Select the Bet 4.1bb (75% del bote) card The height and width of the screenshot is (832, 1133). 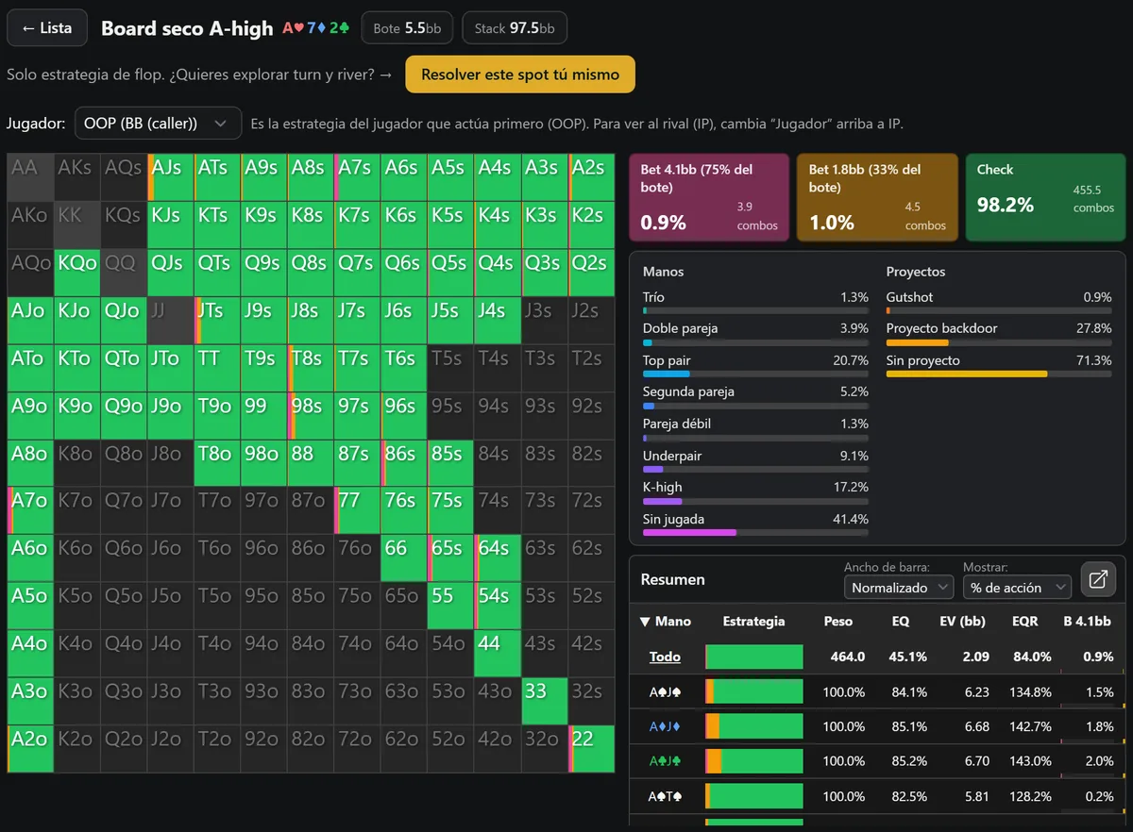[x=709, y=198]
